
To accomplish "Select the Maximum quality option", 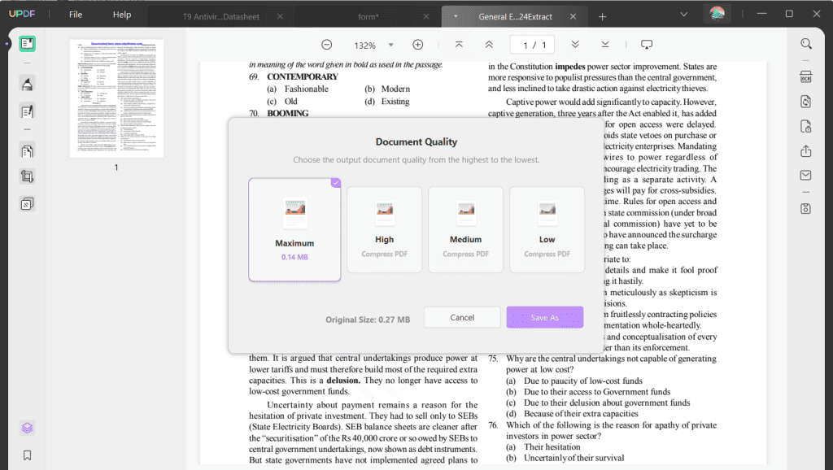I will pos(294,229).
